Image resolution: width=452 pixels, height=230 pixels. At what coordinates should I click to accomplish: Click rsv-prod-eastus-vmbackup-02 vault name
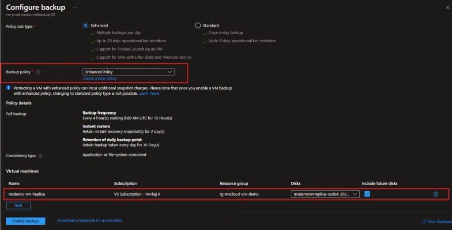click(30, 15)
